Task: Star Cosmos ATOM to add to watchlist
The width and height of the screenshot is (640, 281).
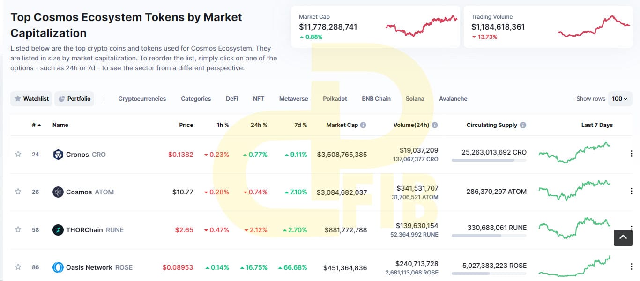Action: [x=18, y=192]
